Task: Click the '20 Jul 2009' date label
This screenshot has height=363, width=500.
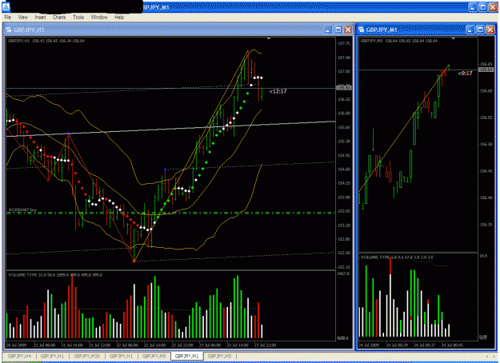Action: pyautogui.click(x=17, y=345)
